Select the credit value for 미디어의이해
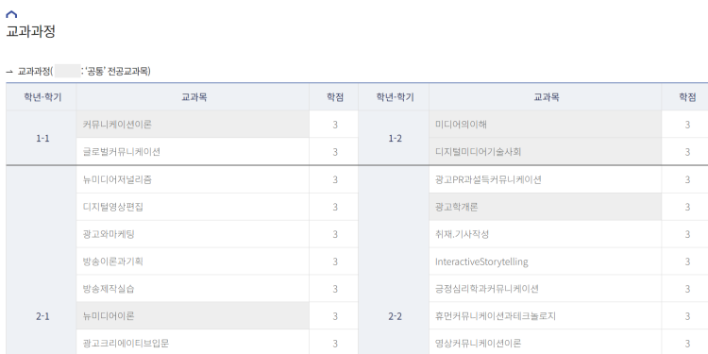The image size is (708, 354). pyautogui.click(x=687, y=125)
